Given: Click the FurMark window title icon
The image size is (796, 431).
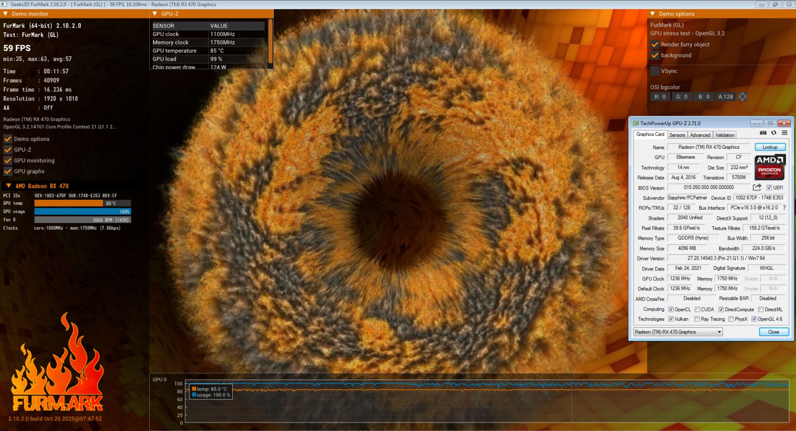Looking at the screenshot, I should [x=5, y=4].
